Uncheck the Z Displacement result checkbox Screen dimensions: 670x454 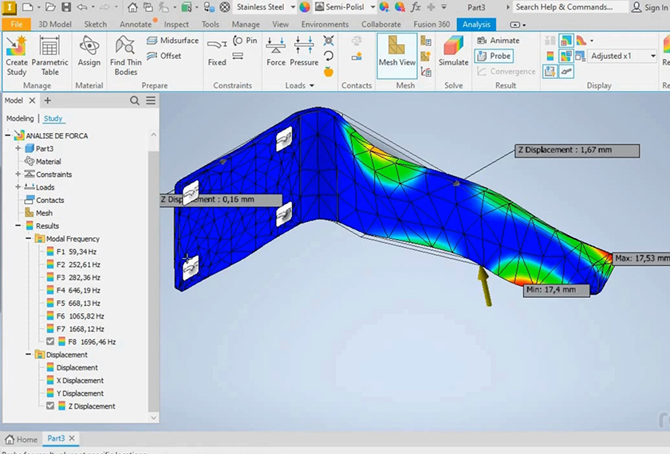(51, 406)
